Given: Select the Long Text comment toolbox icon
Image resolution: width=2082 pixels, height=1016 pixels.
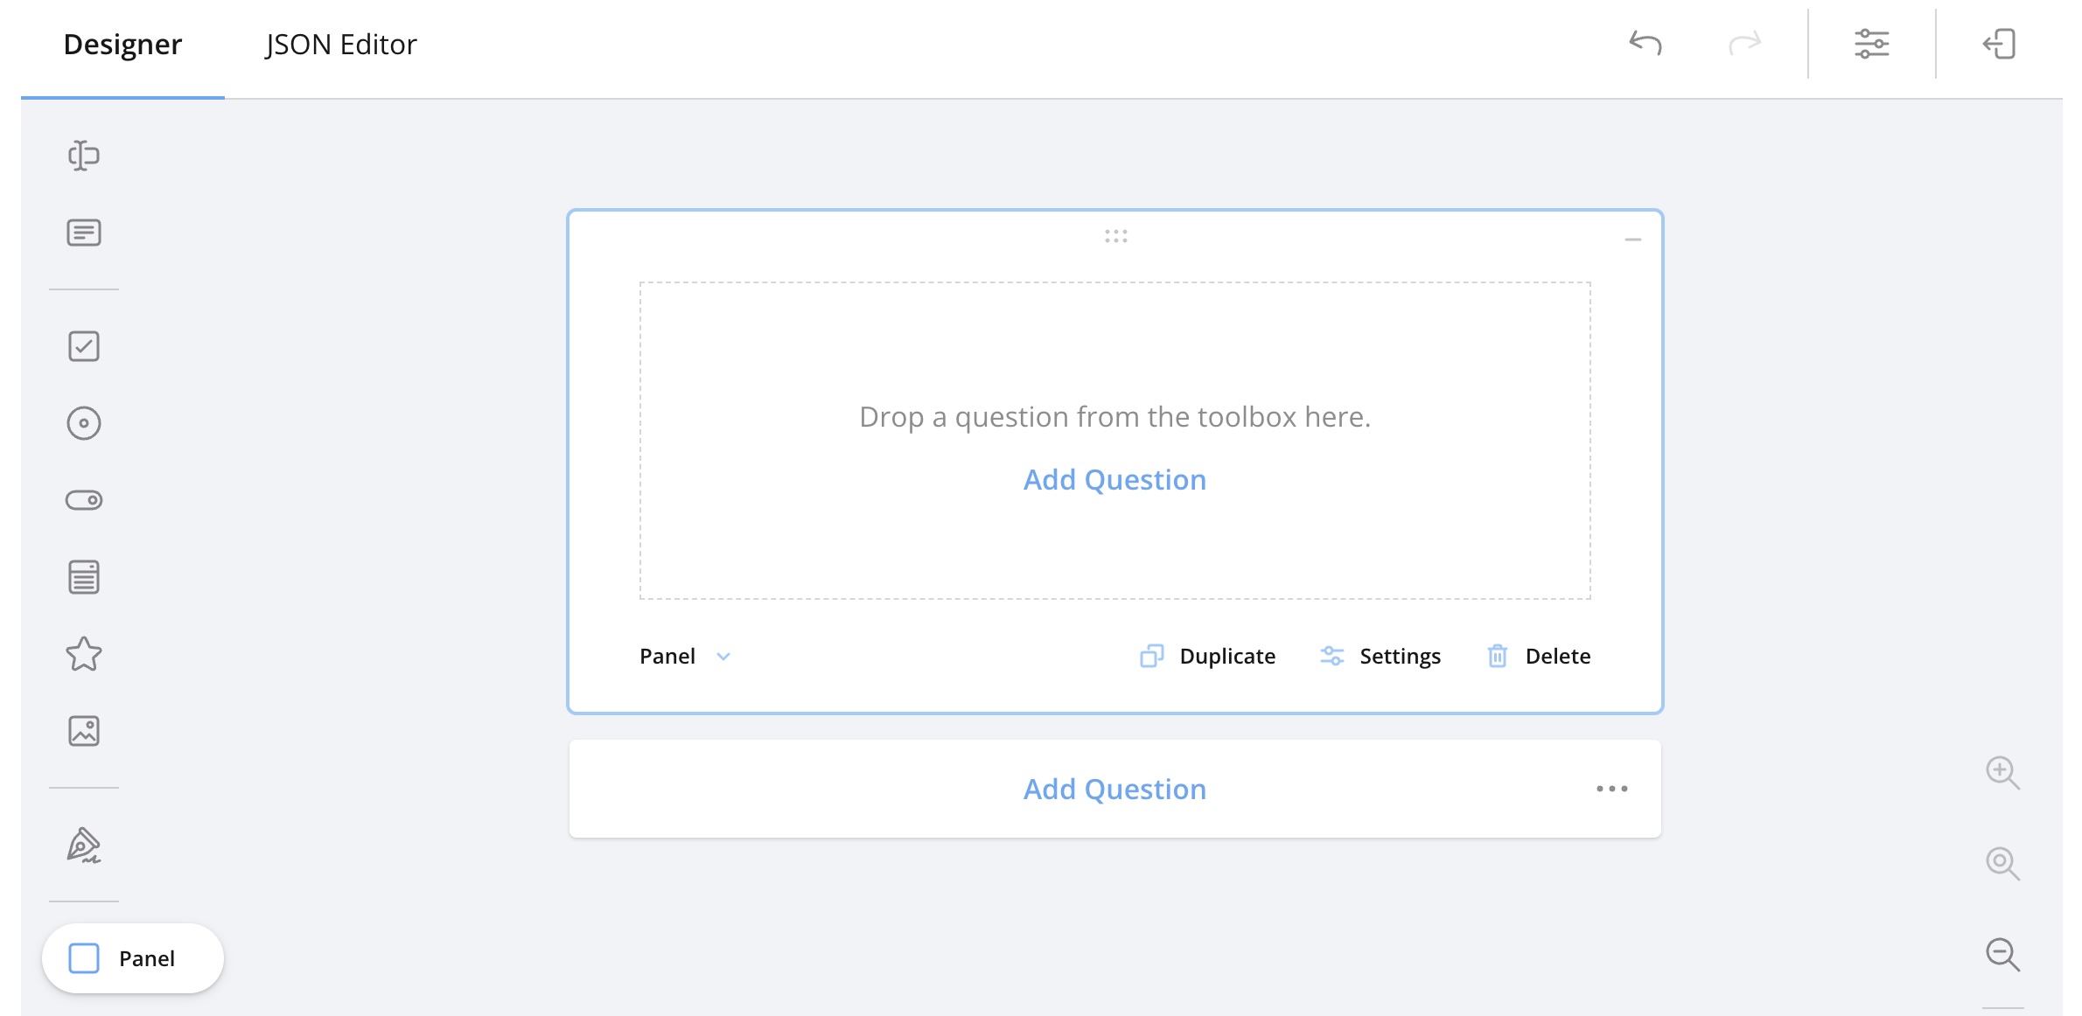Looking at the screenshot, I should [x=84, y=233].
